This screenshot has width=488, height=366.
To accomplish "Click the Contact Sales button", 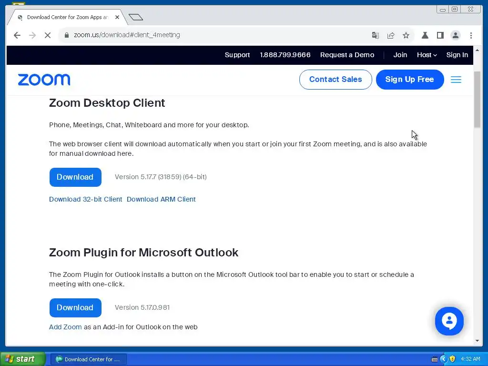I will [335, 80].
